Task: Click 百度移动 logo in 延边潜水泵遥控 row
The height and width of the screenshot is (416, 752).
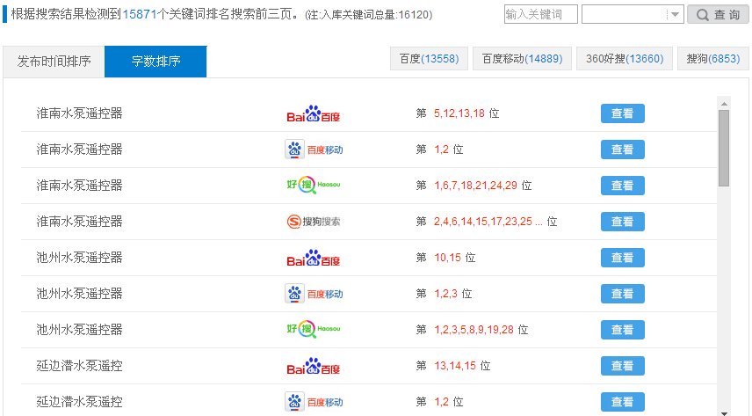Action: click(314, 402)
